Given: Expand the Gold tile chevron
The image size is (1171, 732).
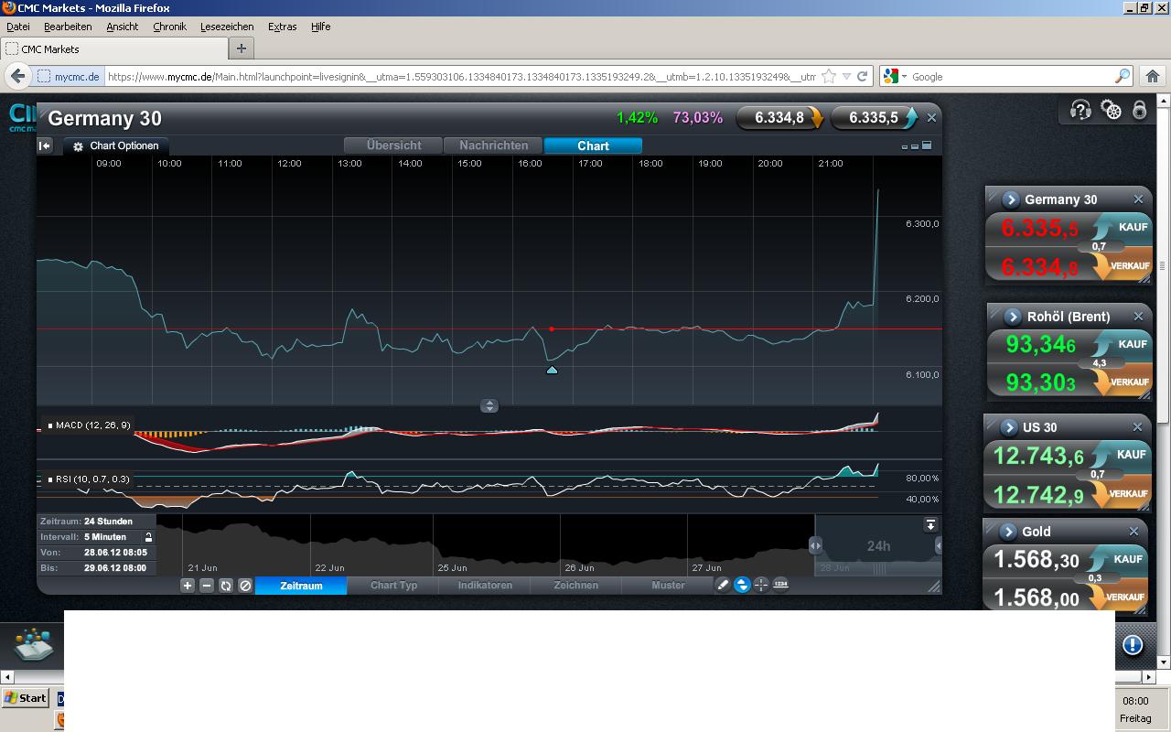Looking at the screenshot, I should (x=1008, y=532).
